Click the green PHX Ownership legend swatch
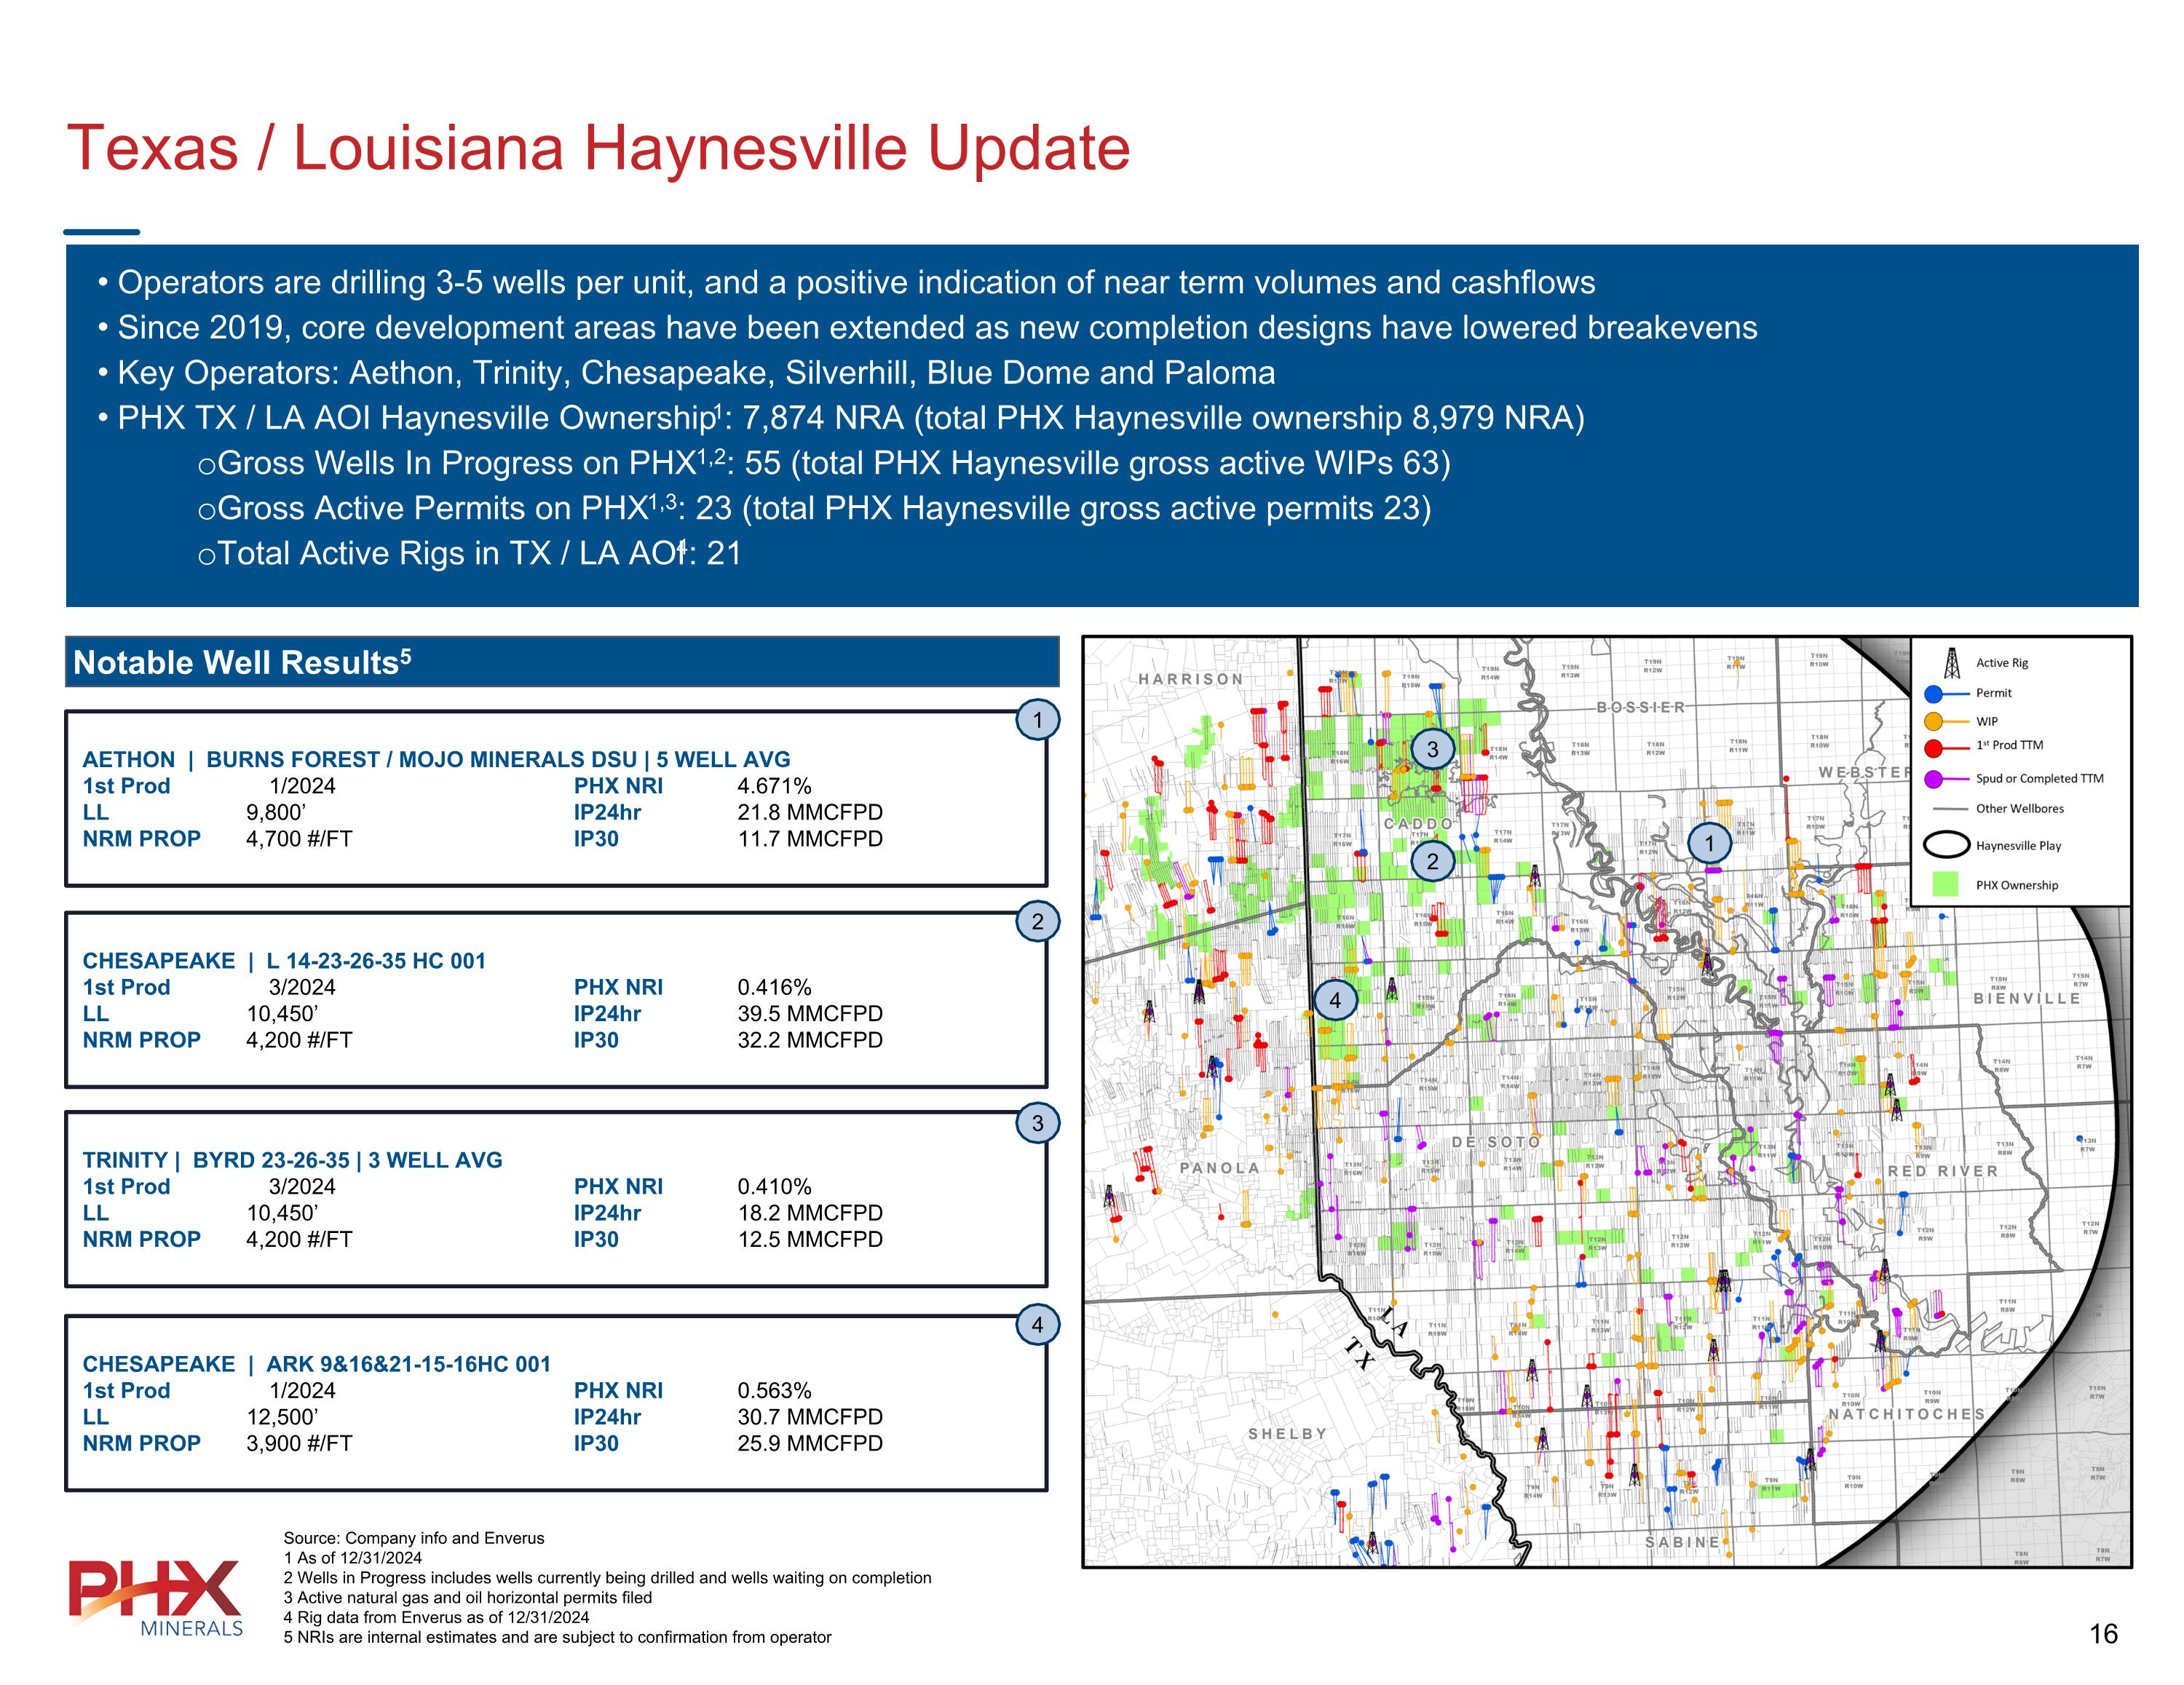2184x1685 pixels. (1946, 884)
